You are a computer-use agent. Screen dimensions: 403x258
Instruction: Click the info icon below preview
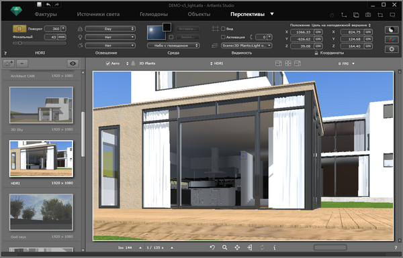point(275,247)
